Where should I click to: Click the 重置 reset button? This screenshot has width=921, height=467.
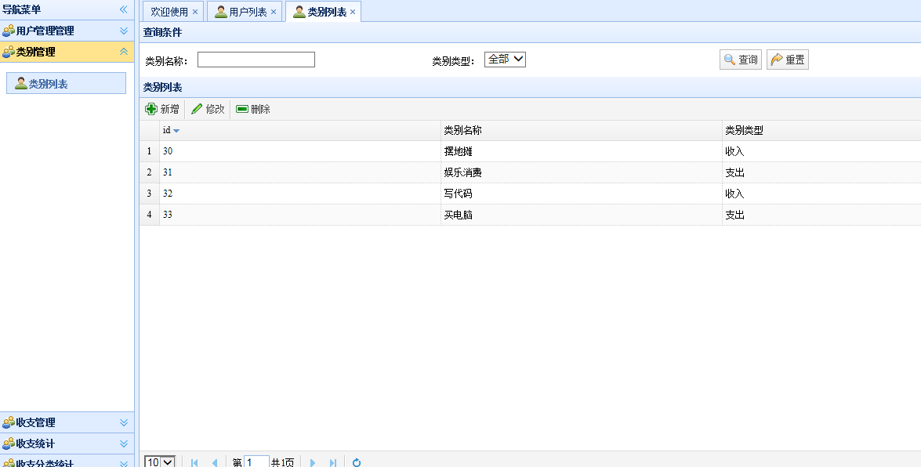(788, 60)
